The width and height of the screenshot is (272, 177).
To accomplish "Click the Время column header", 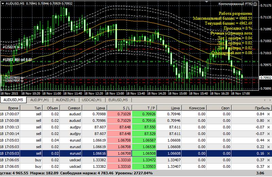I will coord(13,108).
